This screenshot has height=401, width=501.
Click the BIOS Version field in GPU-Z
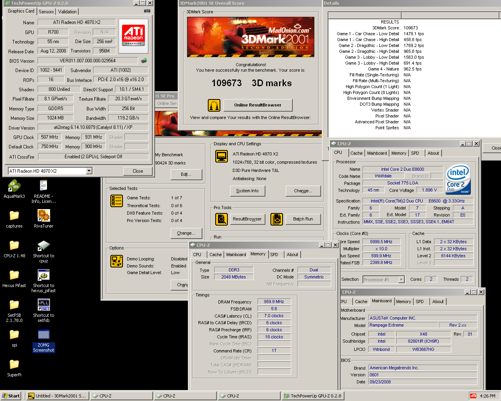88,61
